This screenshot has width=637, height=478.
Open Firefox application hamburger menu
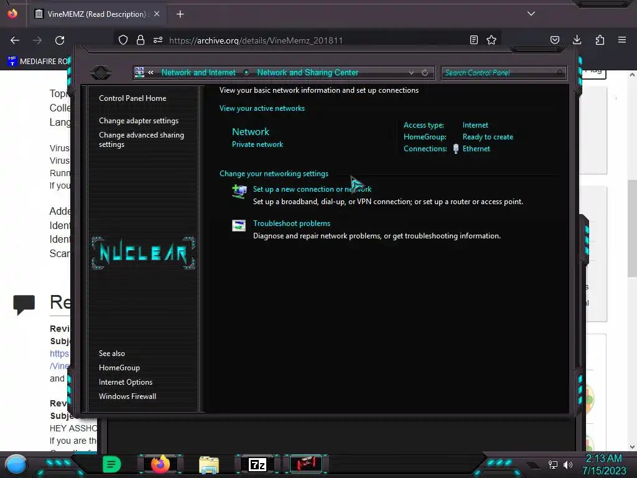tap(622, 40)
